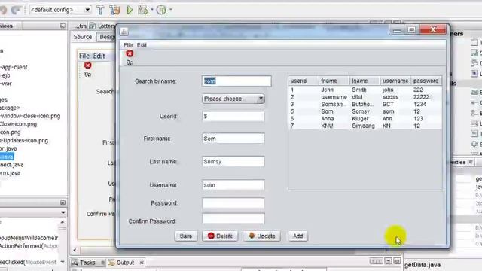Select Button Group icon in the palette
482x271 pixels.
click(x=474, y=113)
